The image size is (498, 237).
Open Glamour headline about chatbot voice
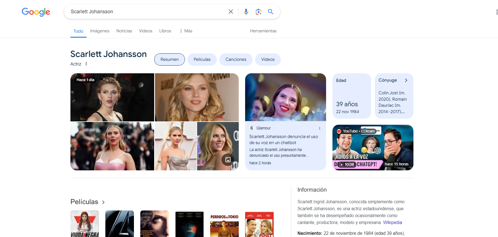click(283, 140)
